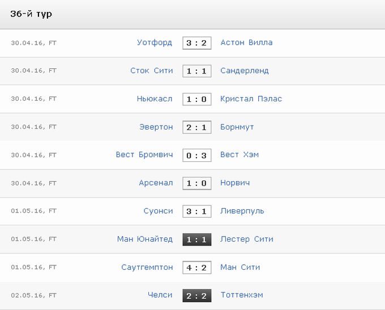Image resolution: width=385 pixels, height=310 pixels.
Task: Open the Борнмут team link
Action: pos(237,127)
